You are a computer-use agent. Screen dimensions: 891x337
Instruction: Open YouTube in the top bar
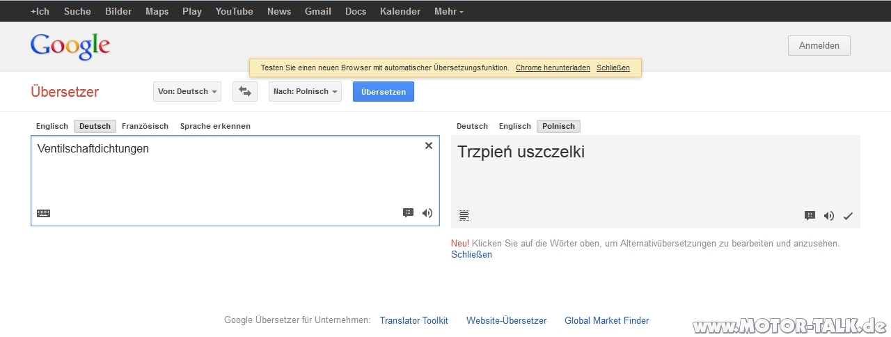pos(235,11)
